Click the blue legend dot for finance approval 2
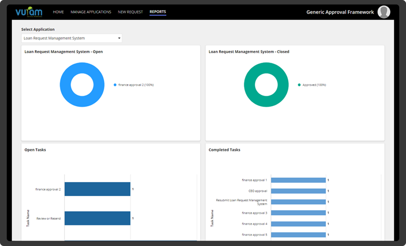Screen dimensions: 406x246 (115, 85)
